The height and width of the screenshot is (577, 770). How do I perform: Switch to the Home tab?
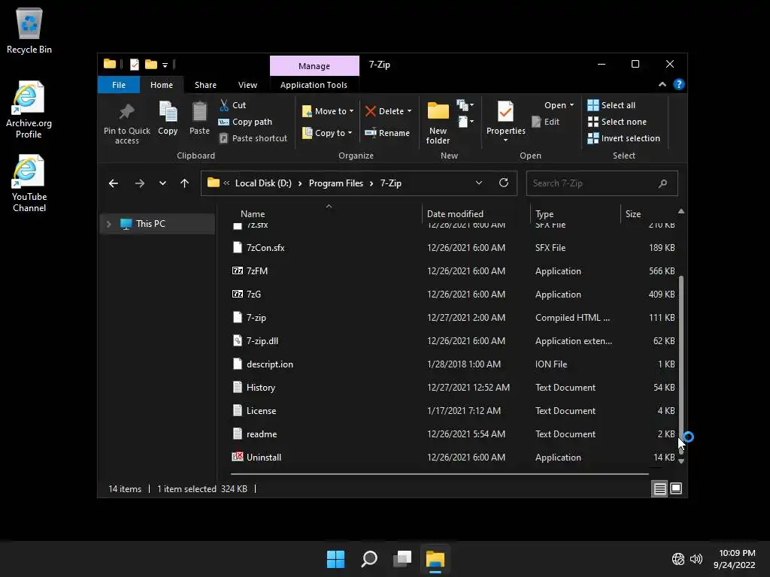pyautogui.click(x=162, y=85)
